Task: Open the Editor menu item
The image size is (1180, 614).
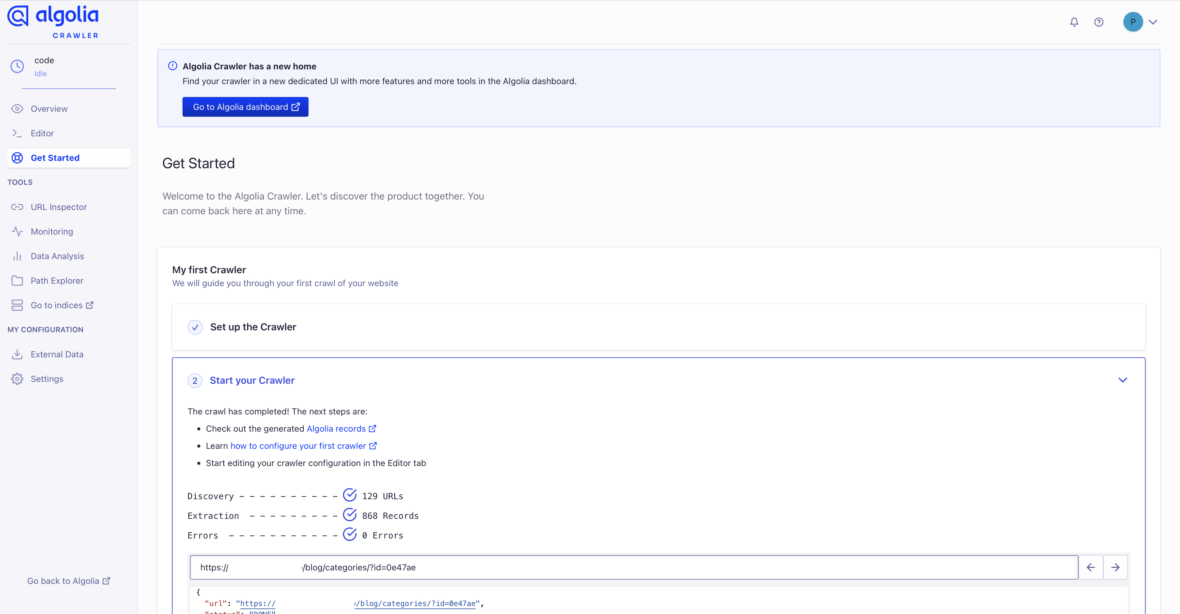Action: pyautogui.click(x=42, y=133)
